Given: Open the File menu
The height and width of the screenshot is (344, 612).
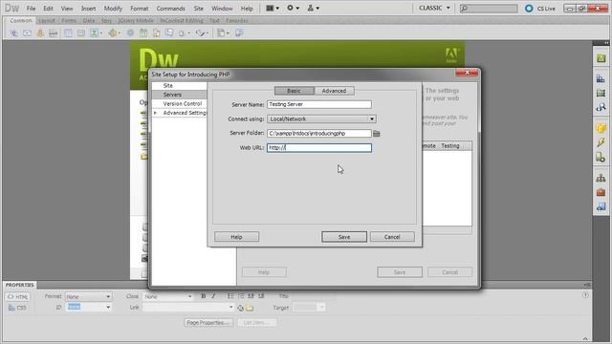Looking at the screenshot, I should [31, 9].
